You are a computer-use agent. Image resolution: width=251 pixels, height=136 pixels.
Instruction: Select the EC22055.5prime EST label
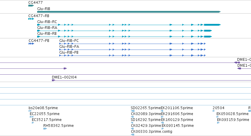point(45,114)
